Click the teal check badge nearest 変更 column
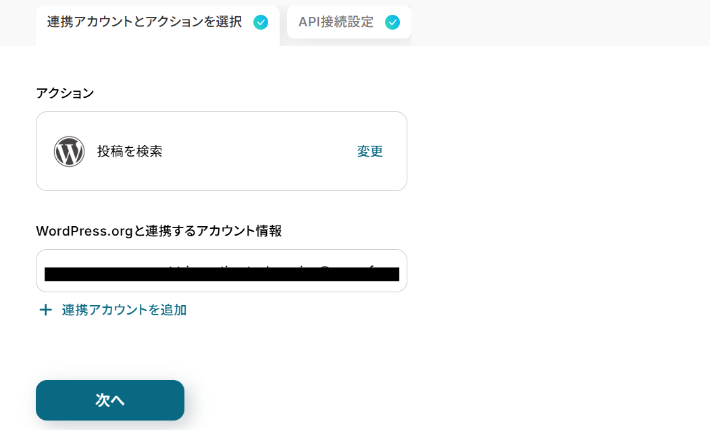The height and width of the screenshot is (430, 710). [392, 22]
